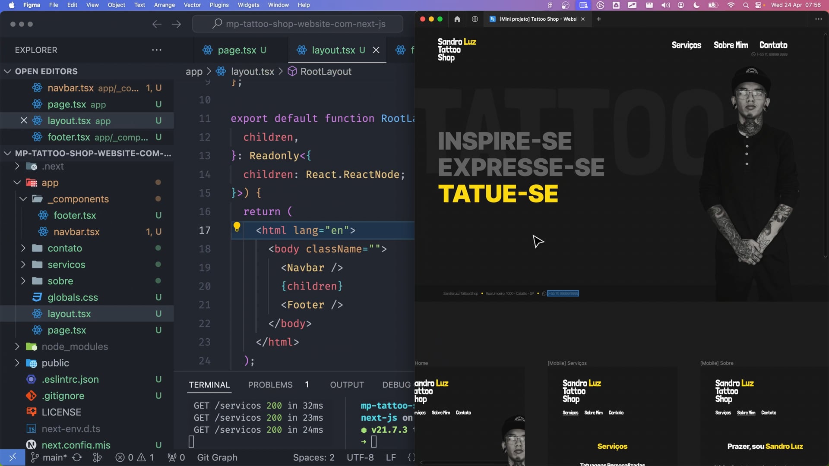Click the sync changes icon in status bar

tap(77, 457)
